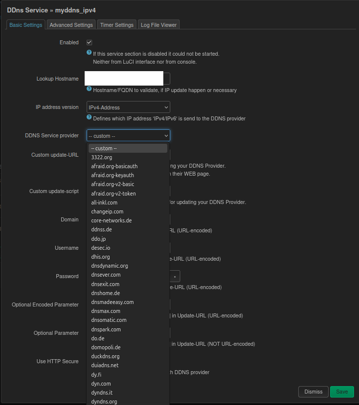Collapse the DDNS Service provider dropdown
Viewport: 359px width, 405px height.
[128, 135]
